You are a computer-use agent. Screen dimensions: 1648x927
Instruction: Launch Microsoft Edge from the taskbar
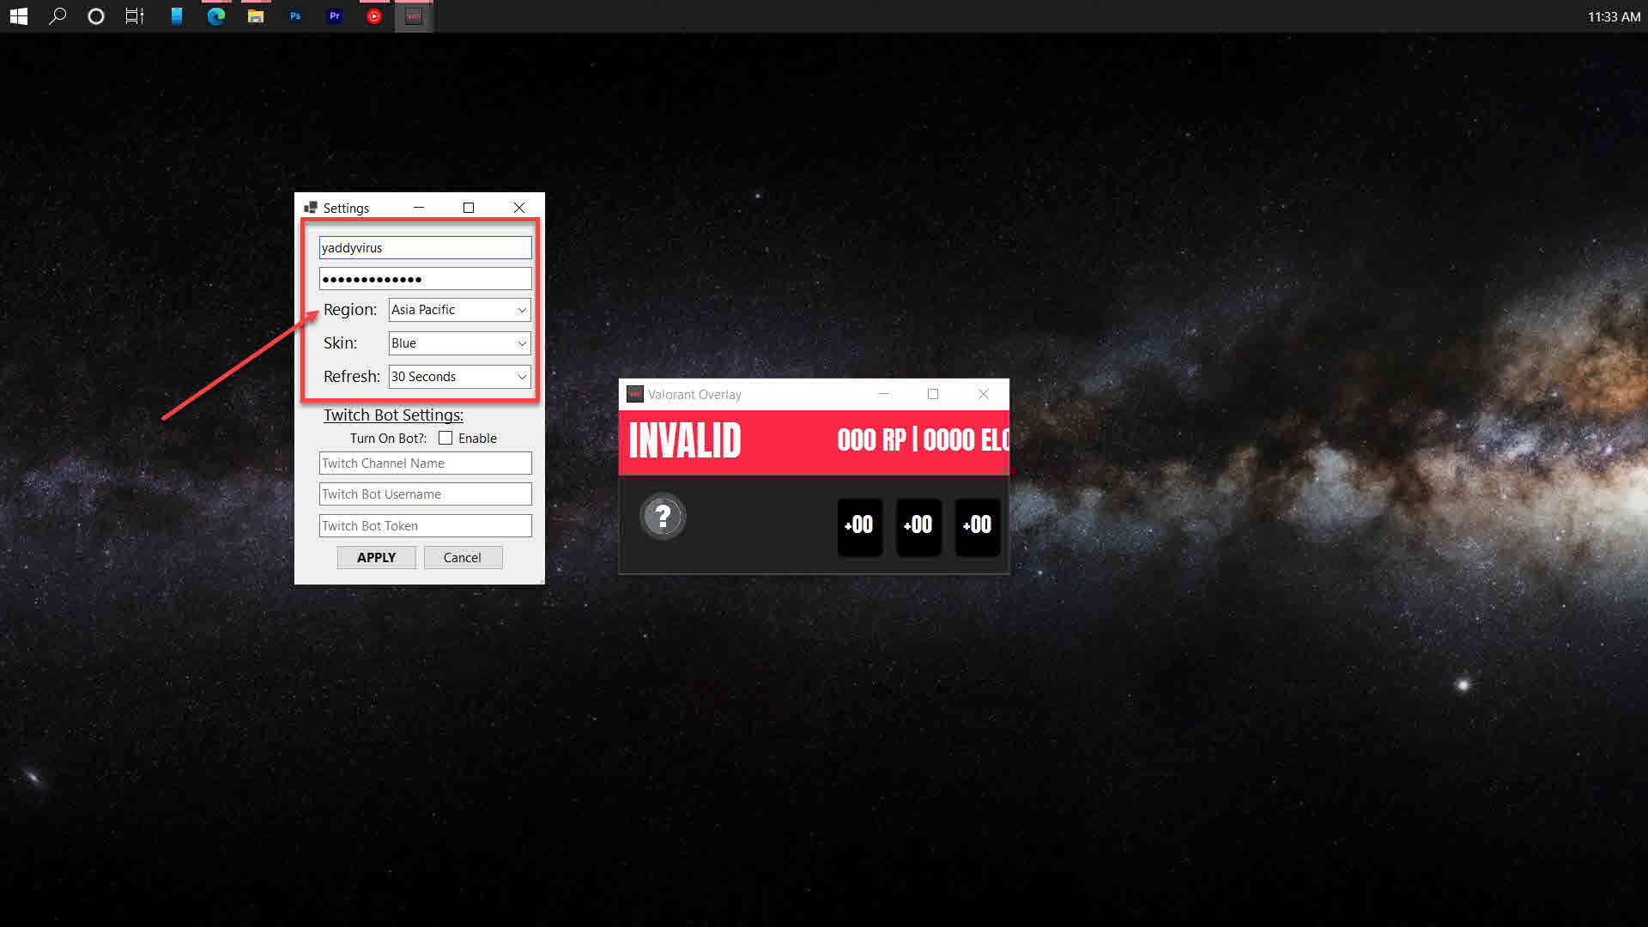(x=216, y=16)
